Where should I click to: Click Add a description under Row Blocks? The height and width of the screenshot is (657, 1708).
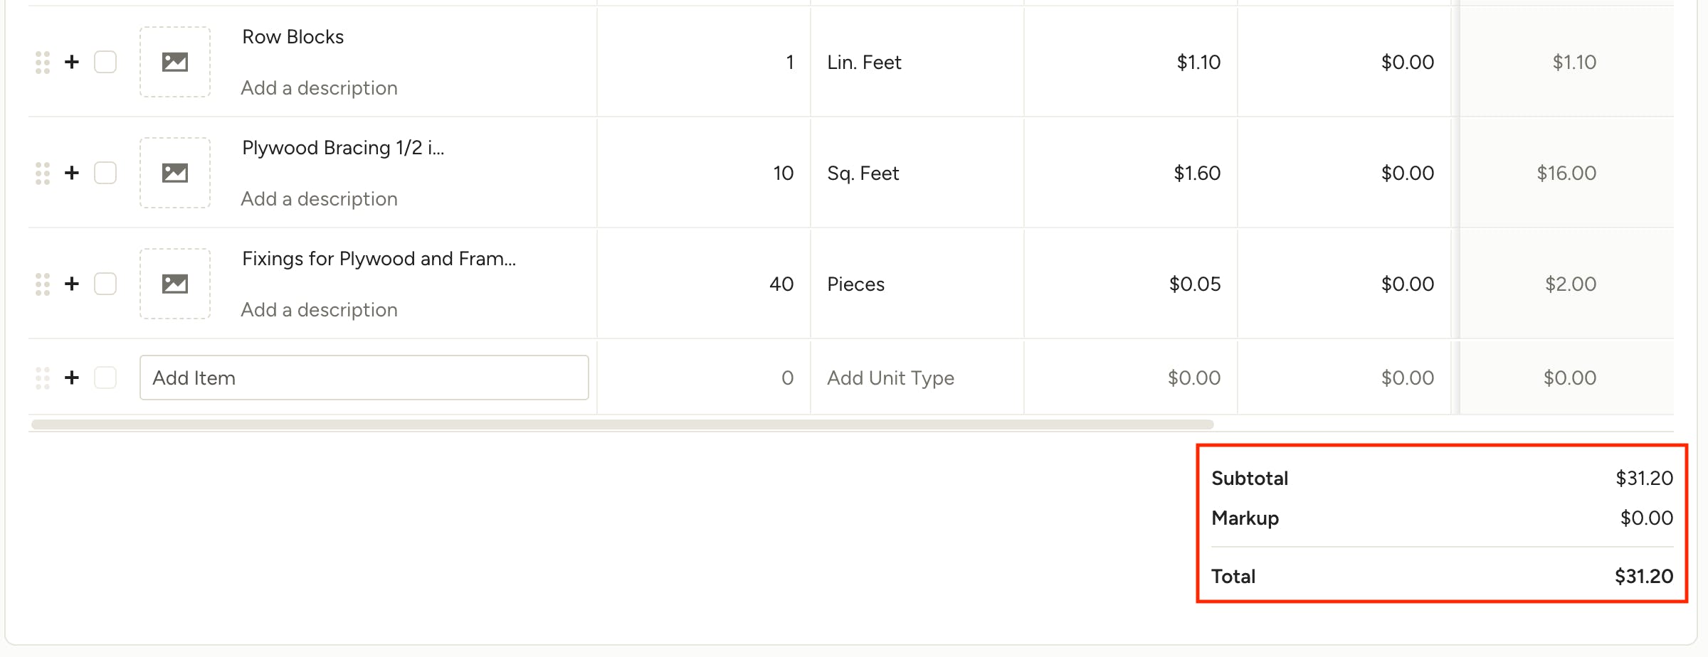pos(319,88)
